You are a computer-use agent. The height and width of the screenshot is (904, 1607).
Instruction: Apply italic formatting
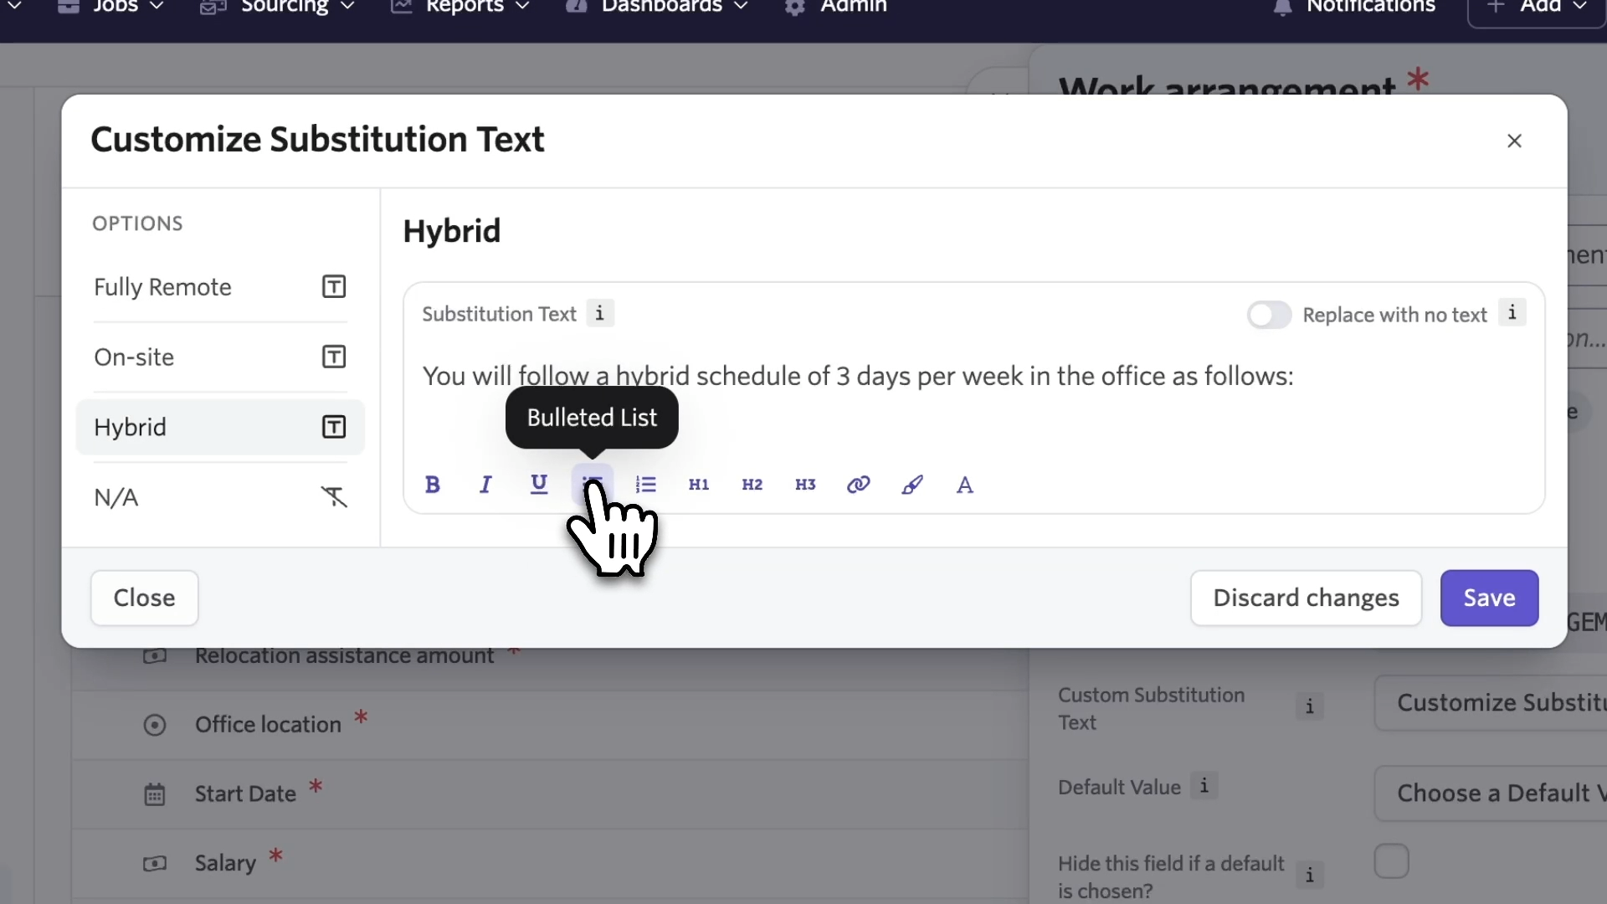[485, 485]
